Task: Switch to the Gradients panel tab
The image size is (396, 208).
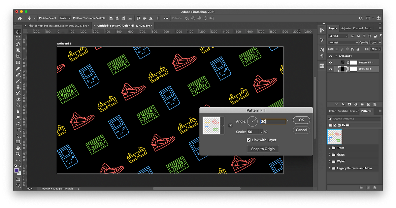Action: (x=354, y=111)
